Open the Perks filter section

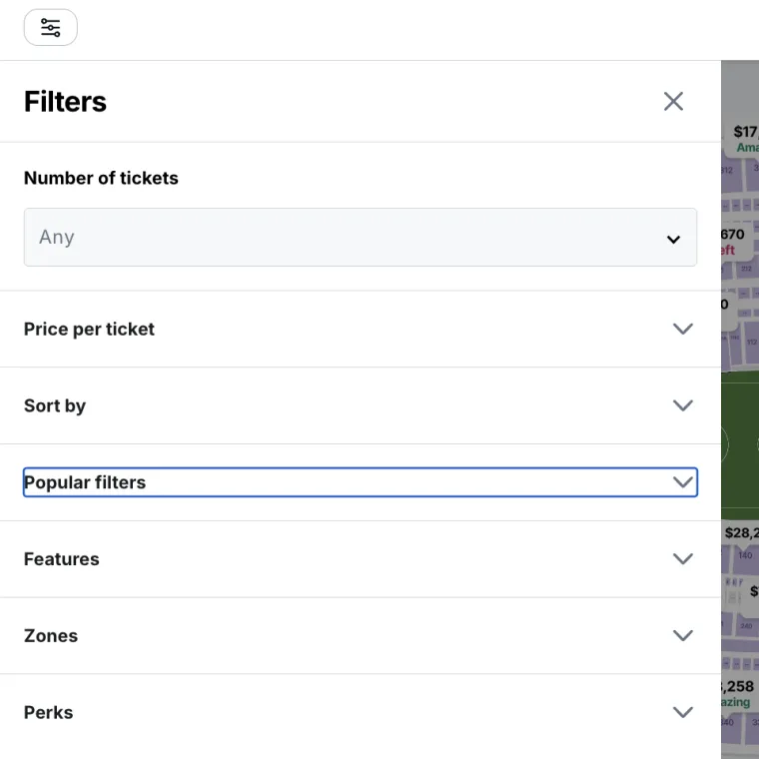point(49,713)
